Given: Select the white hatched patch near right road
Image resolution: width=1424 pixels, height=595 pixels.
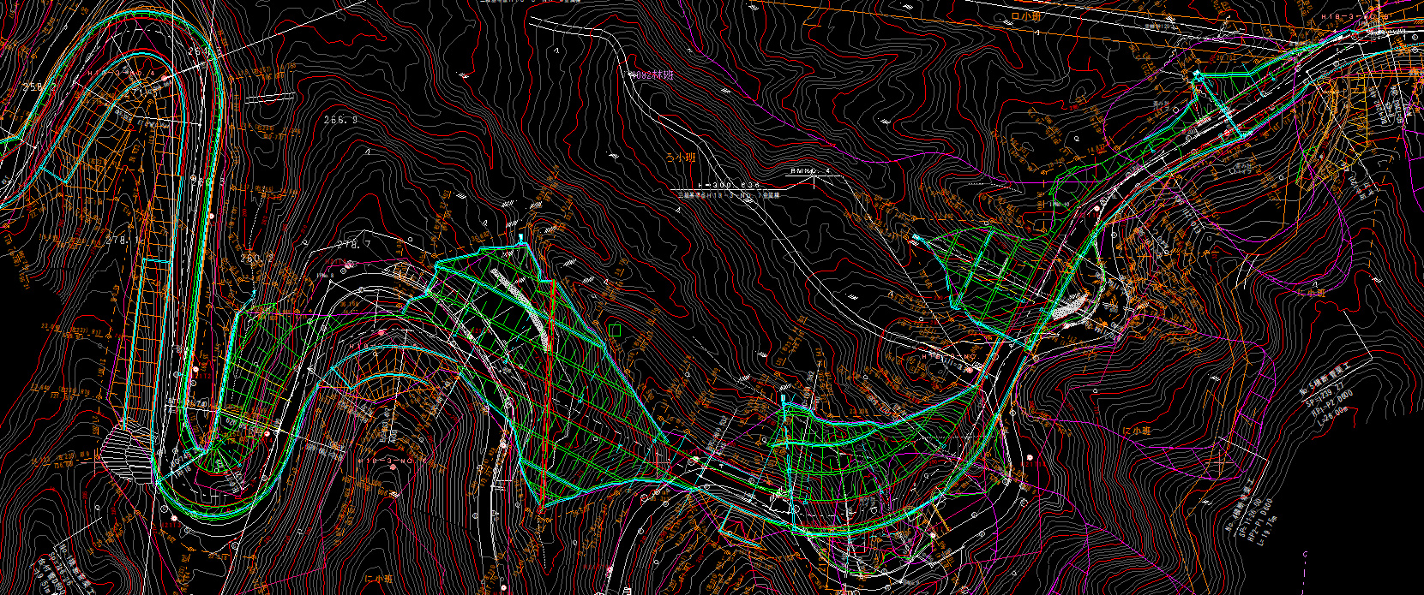Looking at the screenshot, I should [x=1069, y=306].
